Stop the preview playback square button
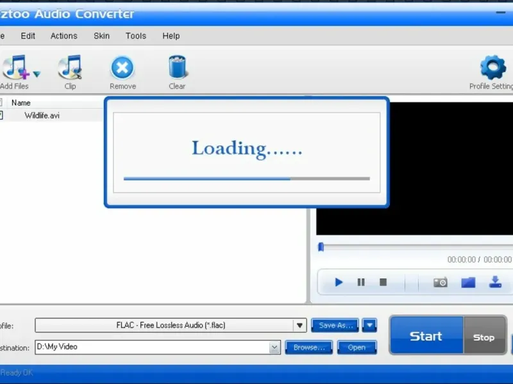Screen dimensions: 513x384 click(x=383, y=282)
